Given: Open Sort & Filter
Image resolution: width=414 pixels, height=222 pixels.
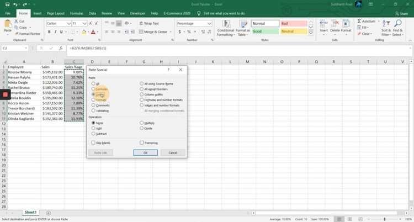Looking at the screenshot, I should (386, 28).
